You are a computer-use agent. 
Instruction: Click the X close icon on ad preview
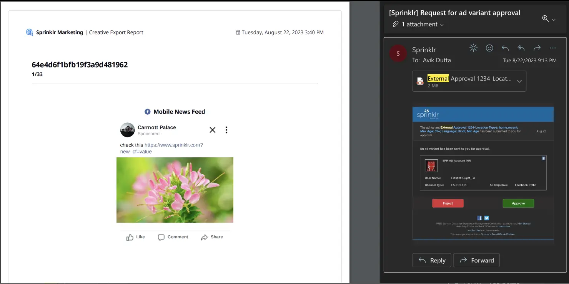point(212,130)
